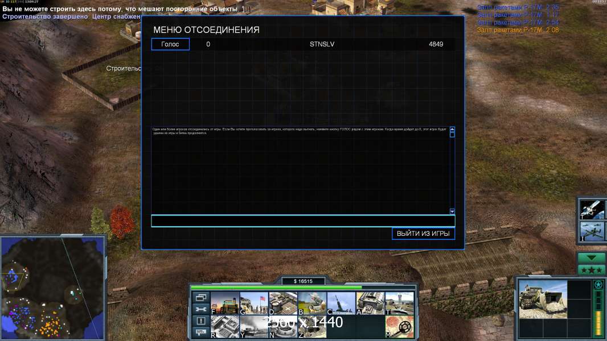Screen dimensions: 607x341
Task: Click the Голос vote button for STNSLV
Action: click(x=170, y=44)
